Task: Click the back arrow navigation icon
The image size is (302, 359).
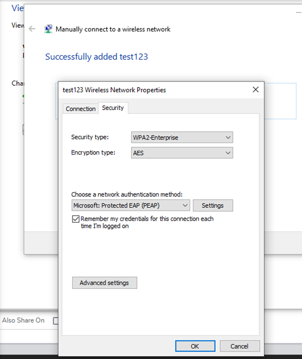Action: (x=32, y=29)
